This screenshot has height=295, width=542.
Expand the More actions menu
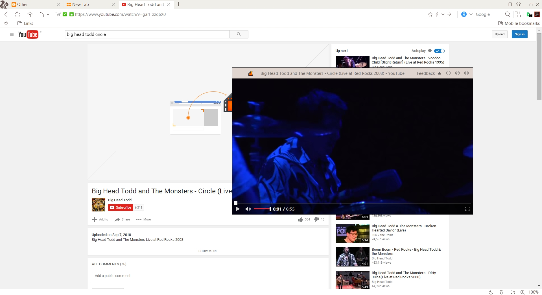click(x=143, y=220)
